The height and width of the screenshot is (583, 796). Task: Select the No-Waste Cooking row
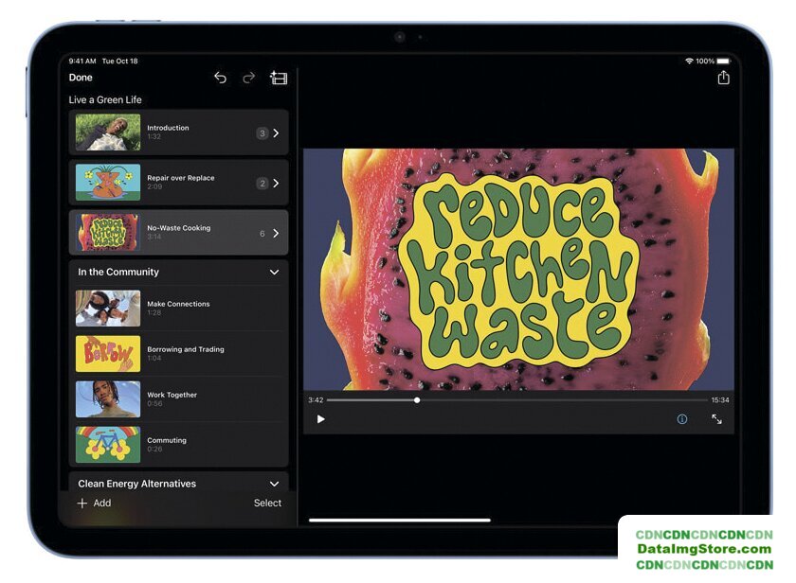[178, 233]
